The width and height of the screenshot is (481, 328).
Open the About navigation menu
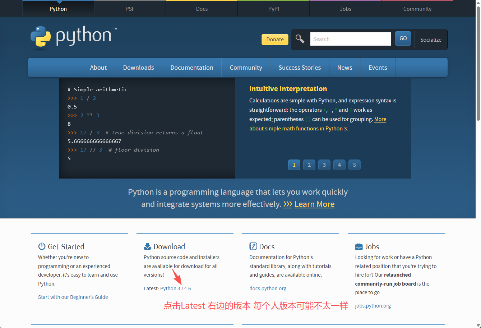point(98,68)
